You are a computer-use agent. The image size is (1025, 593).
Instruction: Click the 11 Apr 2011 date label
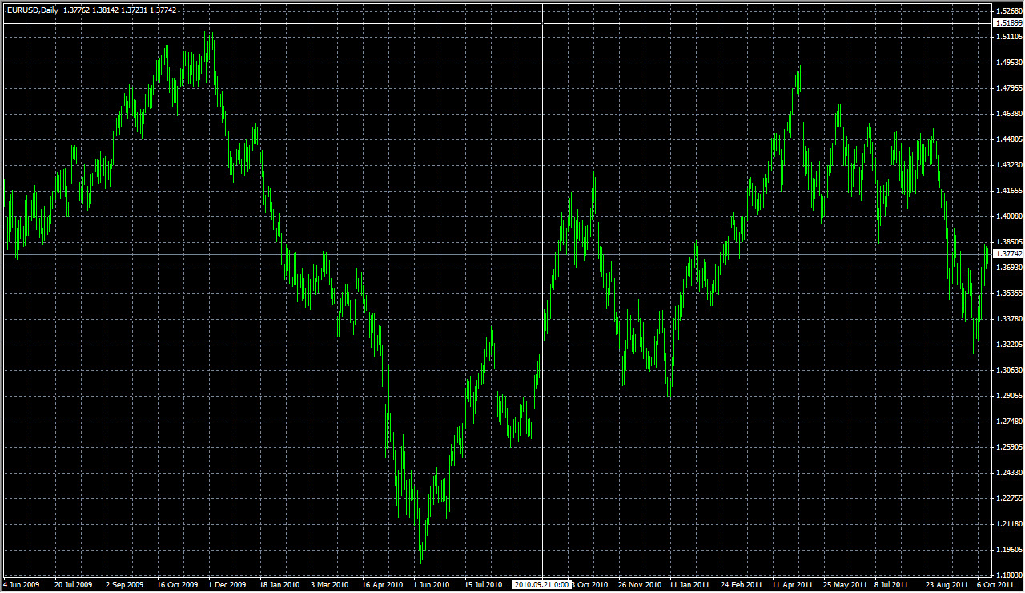[x=792, y=585]
